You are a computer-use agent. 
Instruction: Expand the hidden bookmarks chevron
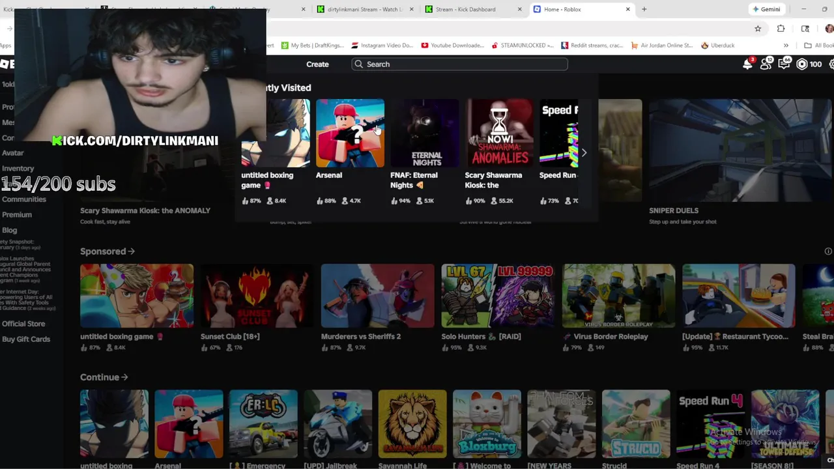(x=786, y=46)
